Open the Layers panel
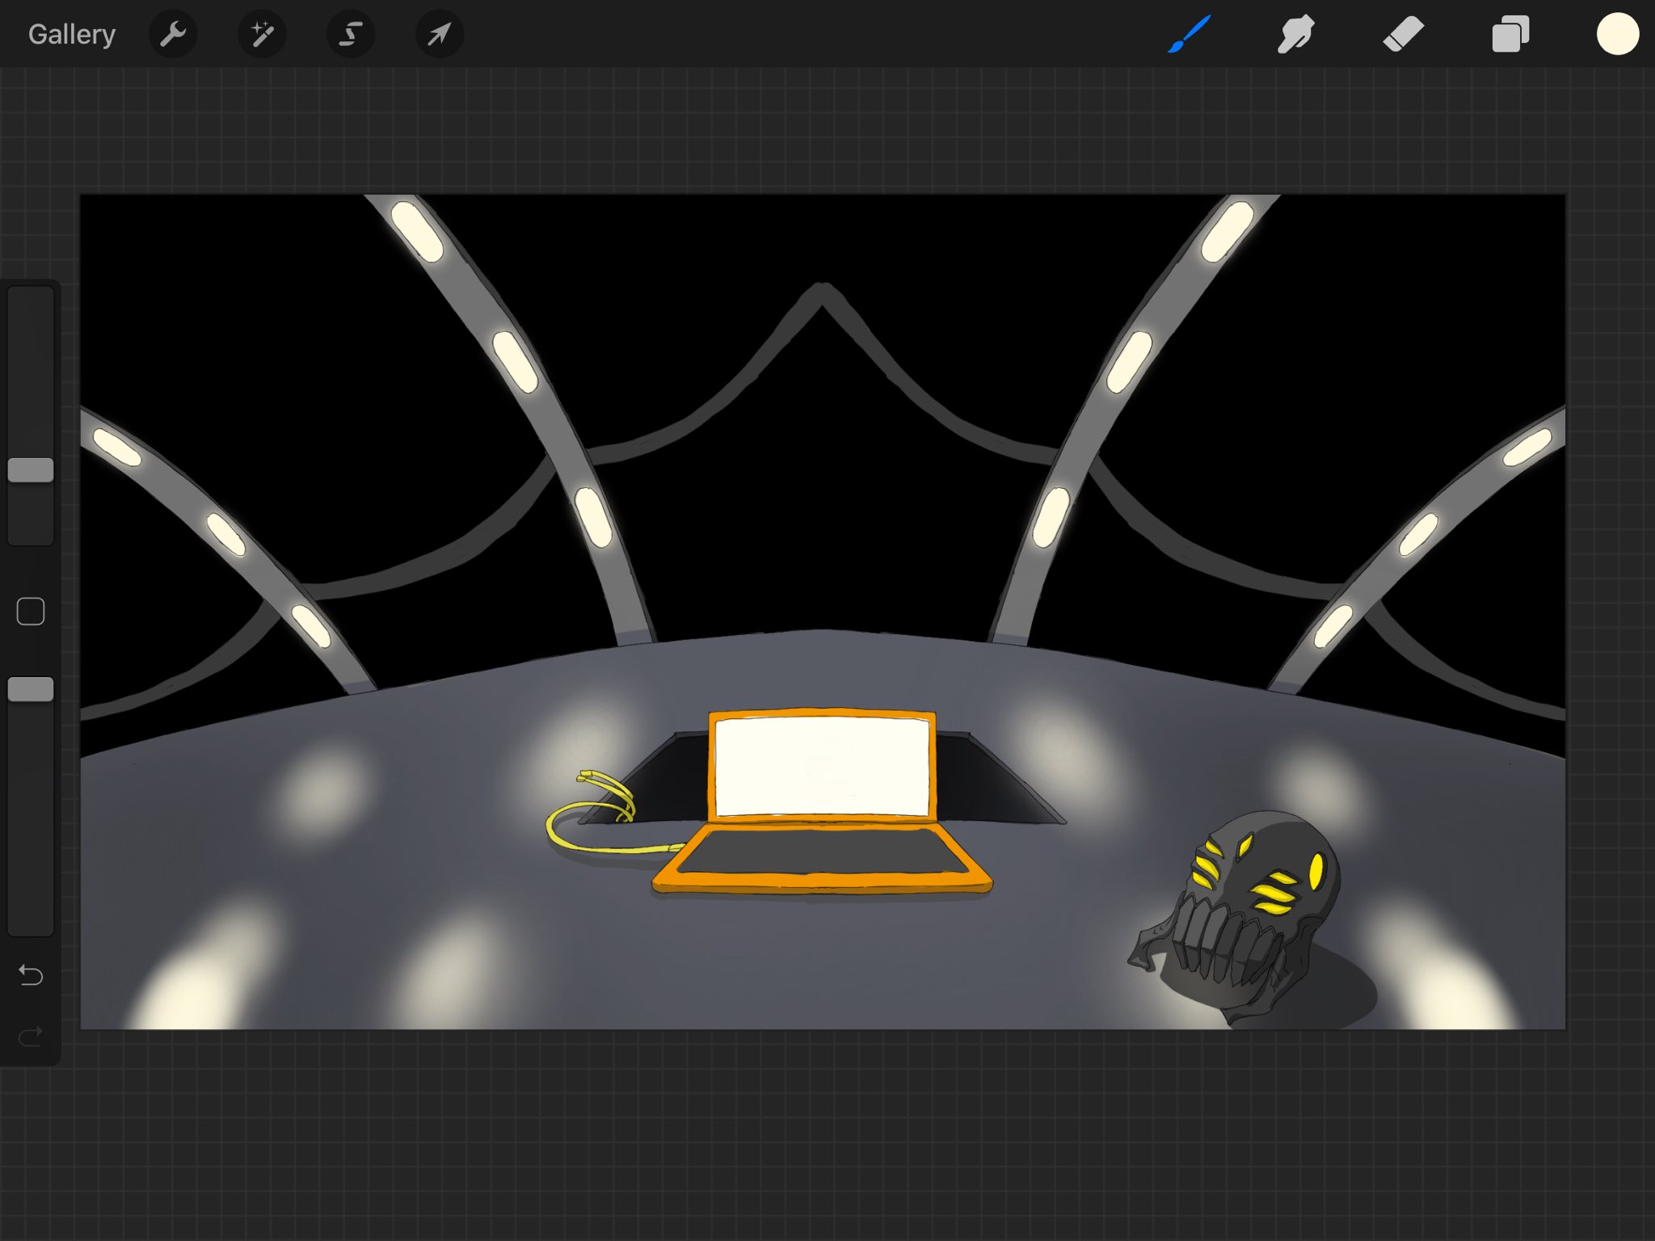Image resolution: width=1655 pixels, height=1241 pixels. pyautogui.click(x=1510, y=35)
